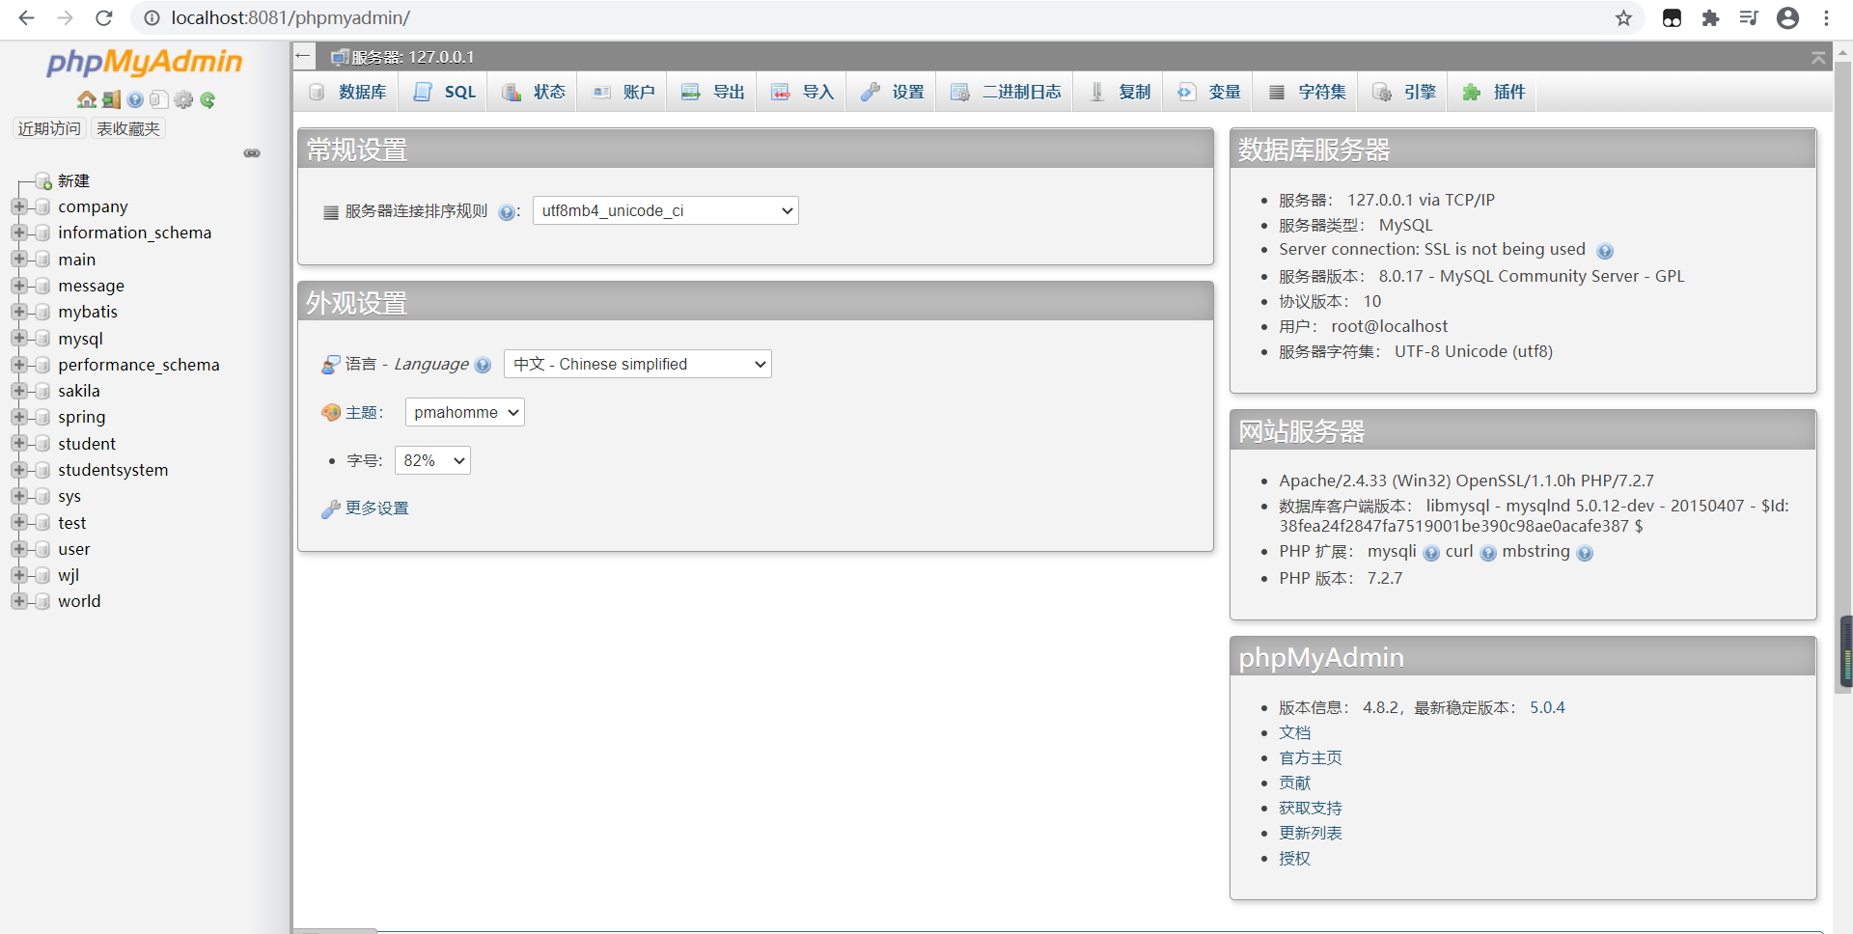1853x934 pixels.
Task: Click the collapse sidebar arrow before 服务器
Action: (x=303, y=56)
